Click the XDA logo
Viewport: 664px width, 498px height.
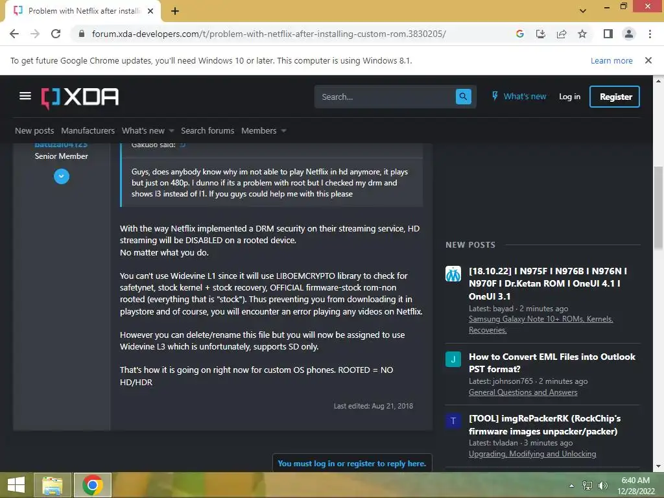tap(80, 97)
